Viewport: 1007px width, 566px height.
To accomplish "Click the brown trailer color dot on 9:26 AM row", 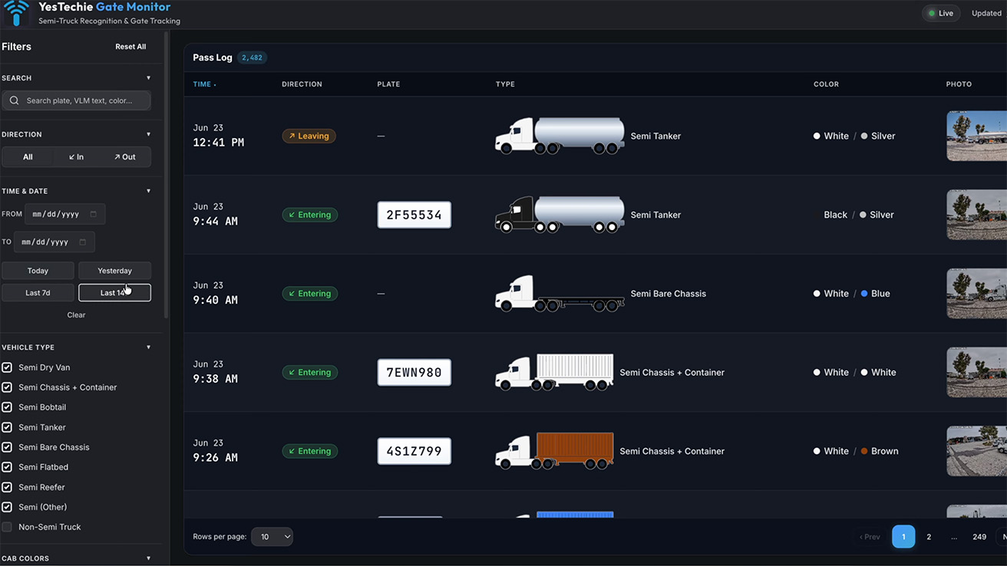I will 864,451.
